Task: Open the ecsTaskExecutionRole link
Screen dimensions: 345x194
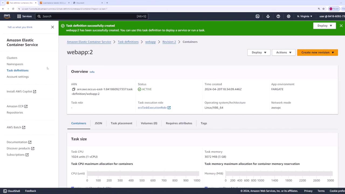Action: click(152, 108)
